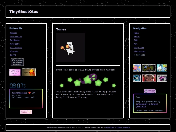Click the orange bird "I forgot" stamp
Screen dimensions: 176x132
coord(29,72)
